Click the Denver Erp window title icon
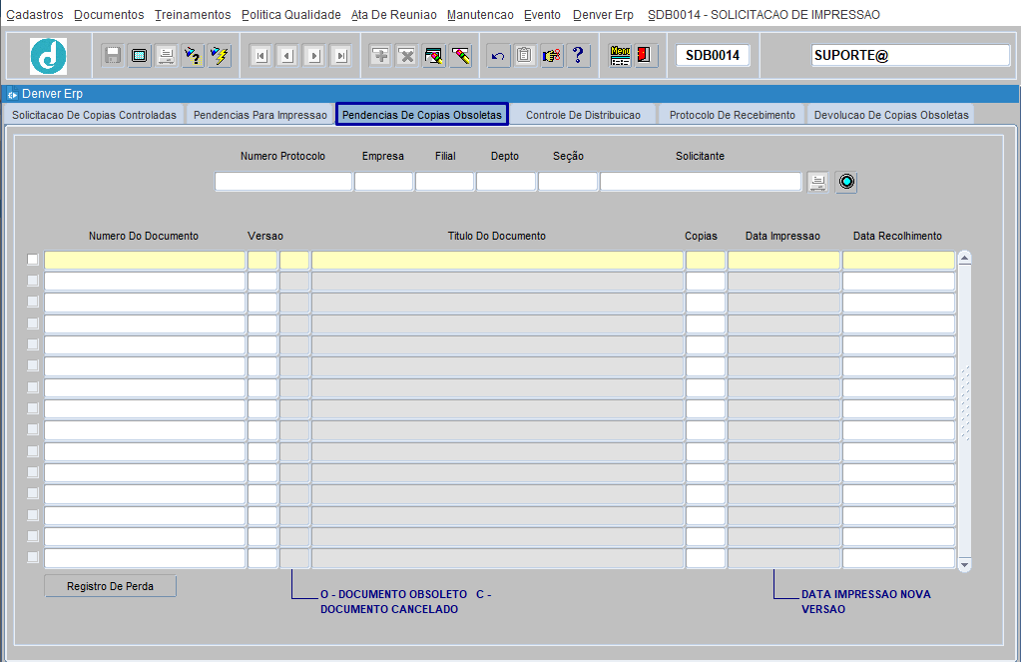 [x=12, y=95]
